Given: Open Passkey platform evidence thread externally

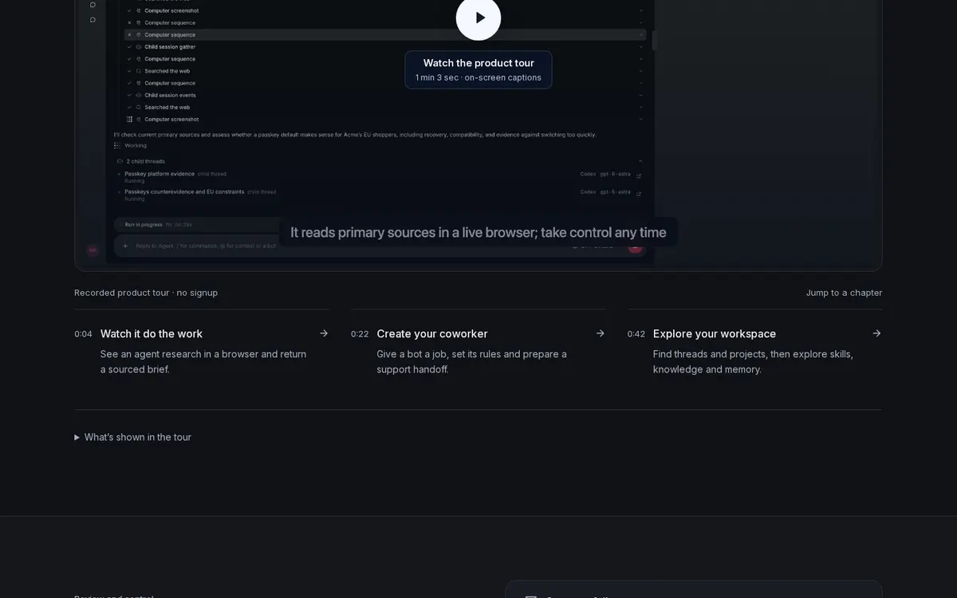Looking at the screenshot, I should 638,176.
